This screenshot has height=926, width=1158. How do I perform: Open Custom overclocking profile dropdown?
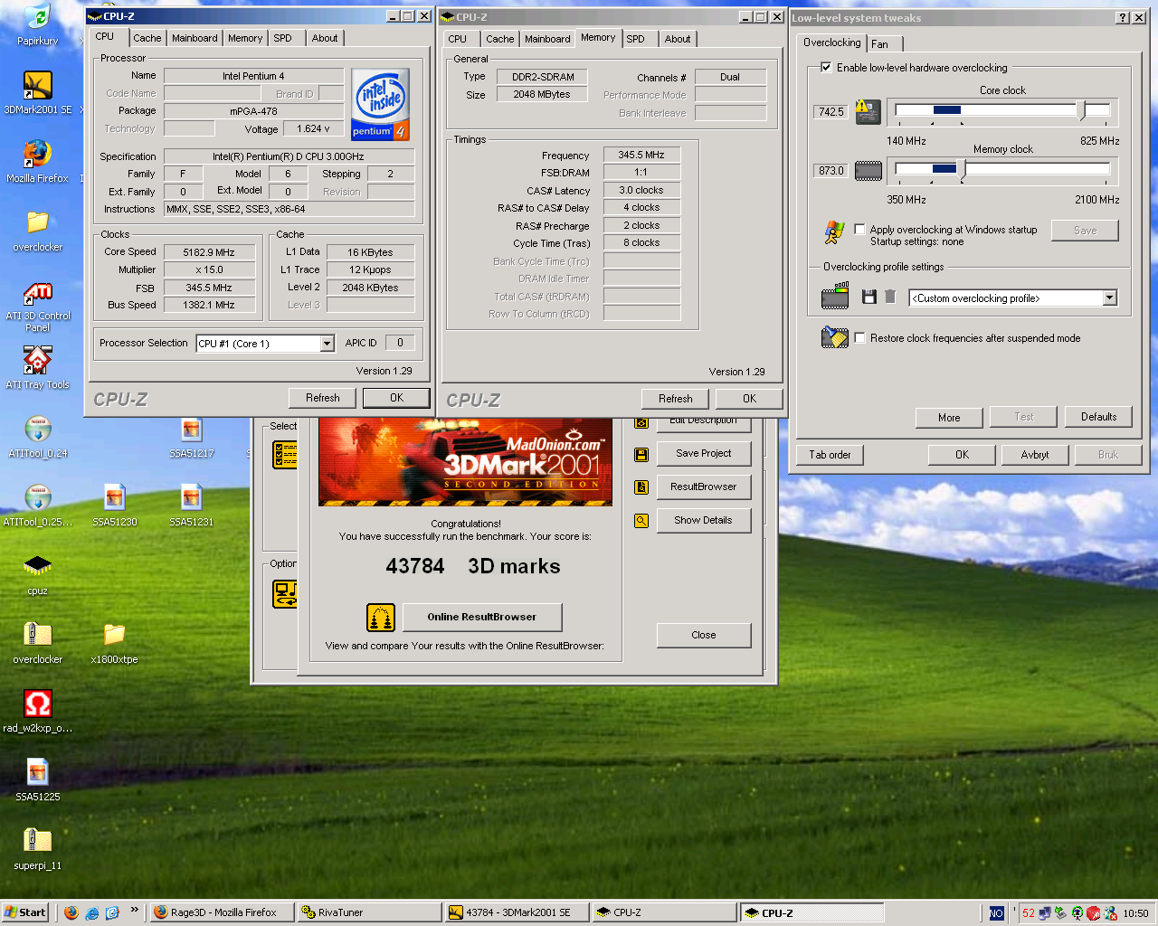[1110, 298]
